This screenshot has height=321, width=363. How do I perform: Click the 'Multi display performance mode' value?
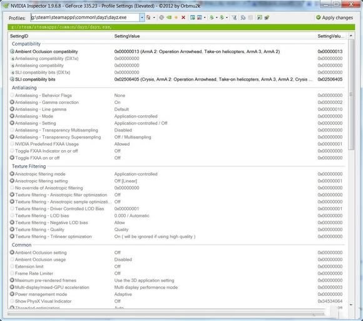click(x=146, y=287)
